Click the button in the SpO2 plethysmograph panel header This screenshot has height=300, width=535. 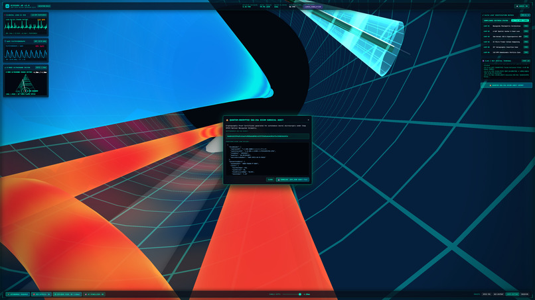coord(40,41)
